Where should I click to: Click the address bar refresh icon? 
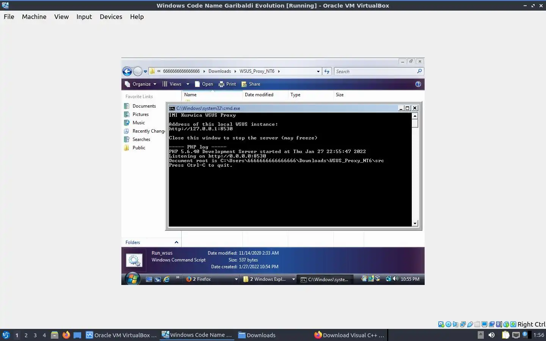click(x=327, y=71)
